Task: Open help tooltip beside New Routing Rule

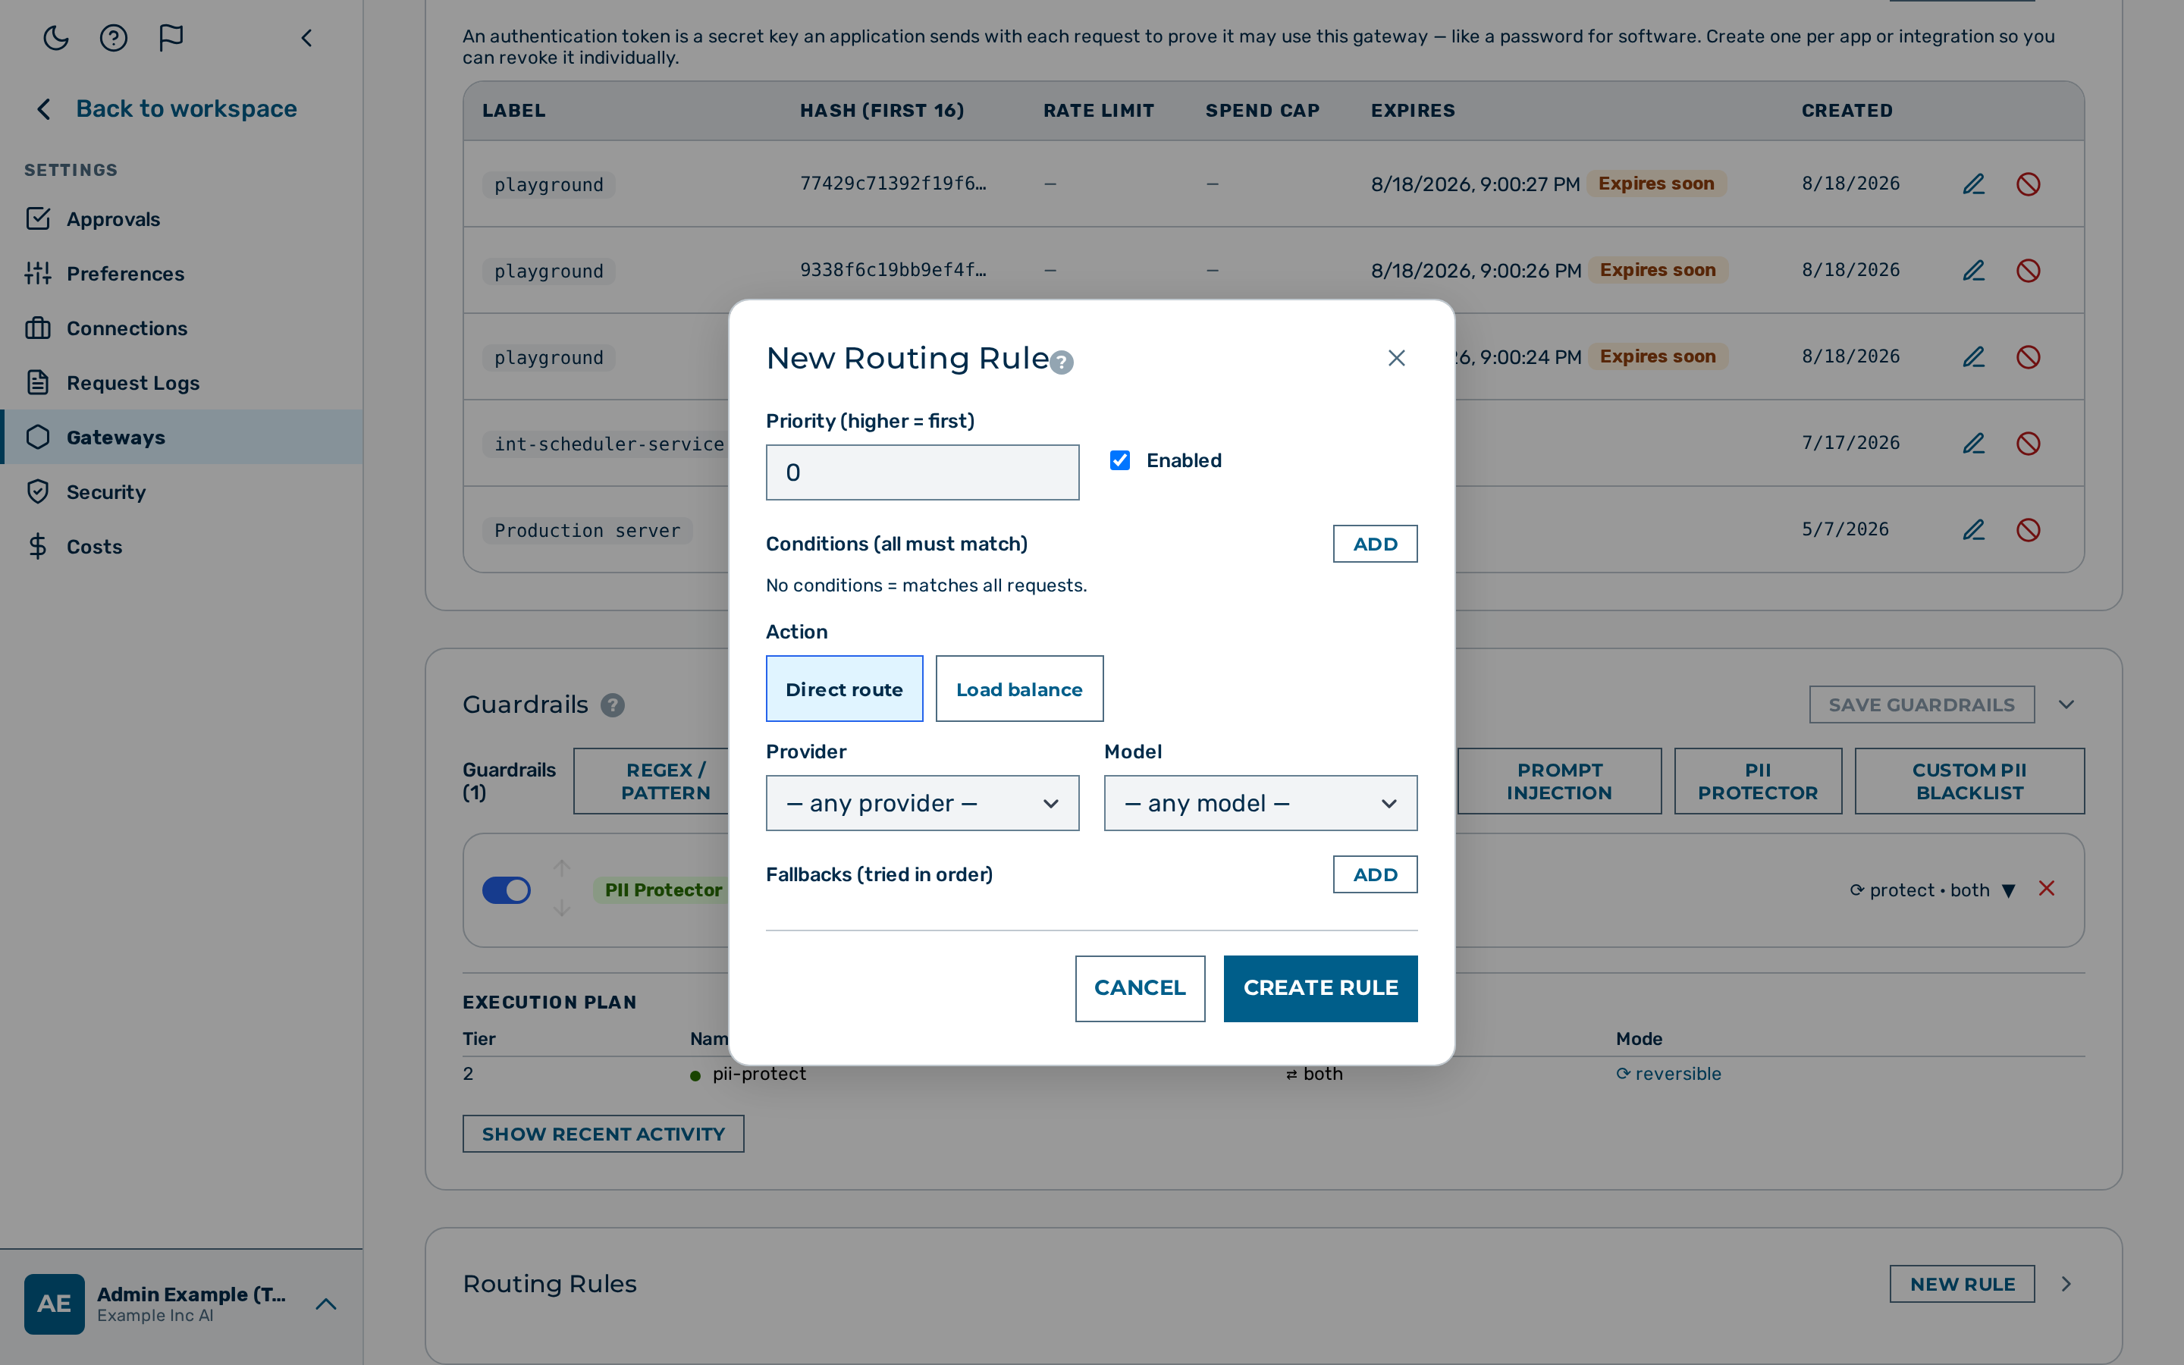Action: (1062, 363)
